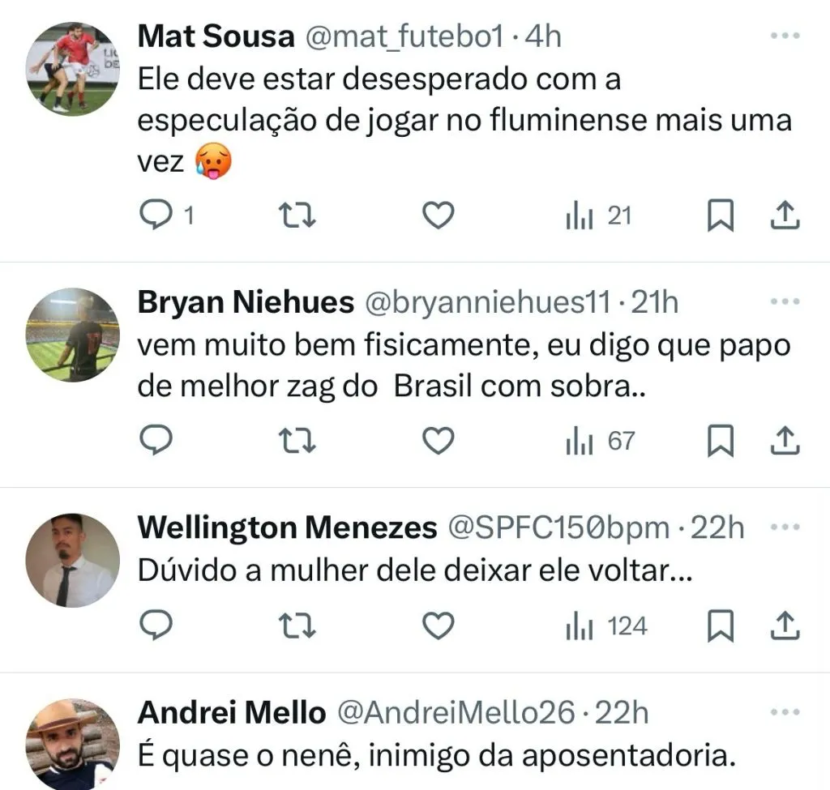Screen dimensions: 830x790
Task: Open @mat_futebo1 profile handle
Action: coord(404,36)
